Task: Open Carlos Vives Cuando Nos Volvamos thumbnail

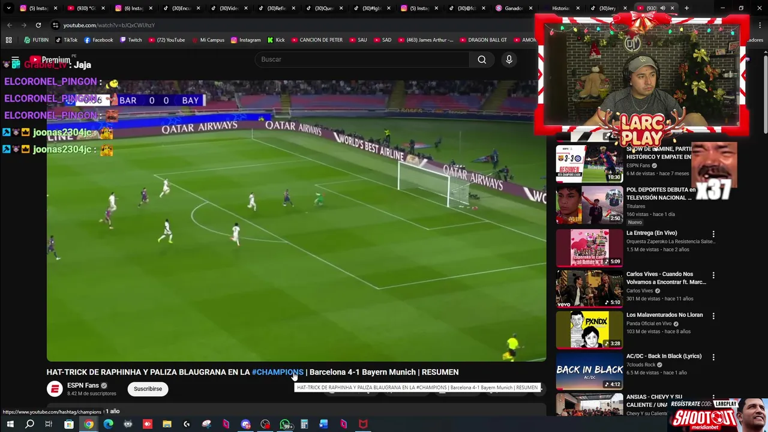Action: (x=589, y=289)
